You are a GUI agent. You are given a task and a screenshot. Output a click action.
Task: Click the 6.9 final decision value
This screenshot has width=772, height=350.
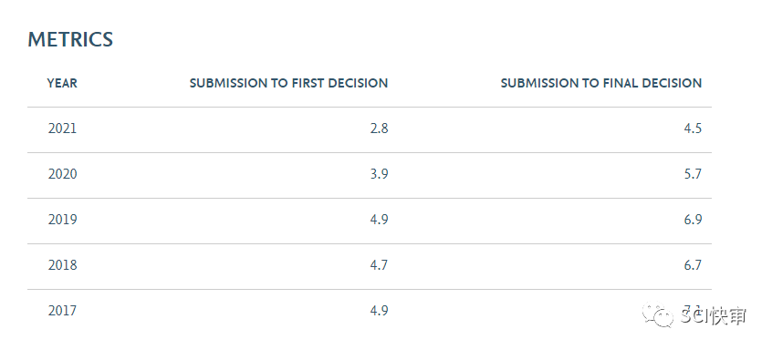tap(693, 220)
